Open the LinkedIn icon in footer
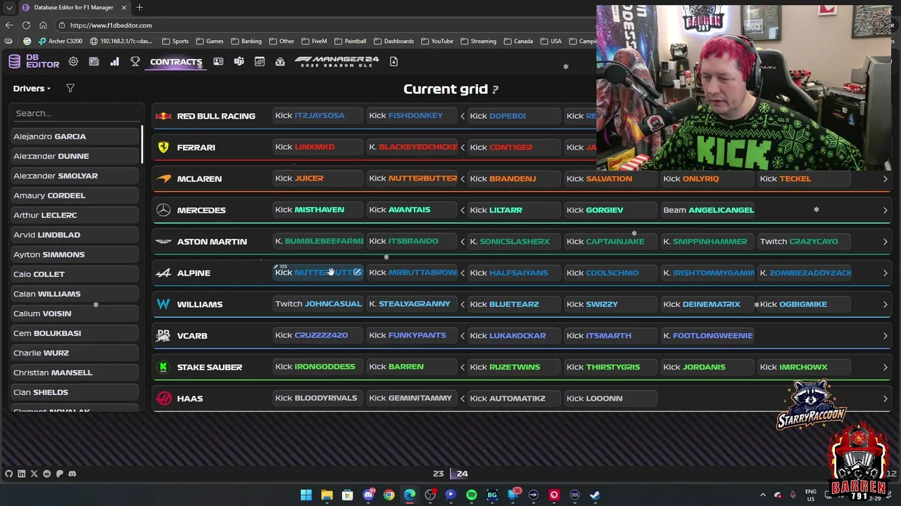This screenshot has width=901, height=506. [x=21, y=474]
